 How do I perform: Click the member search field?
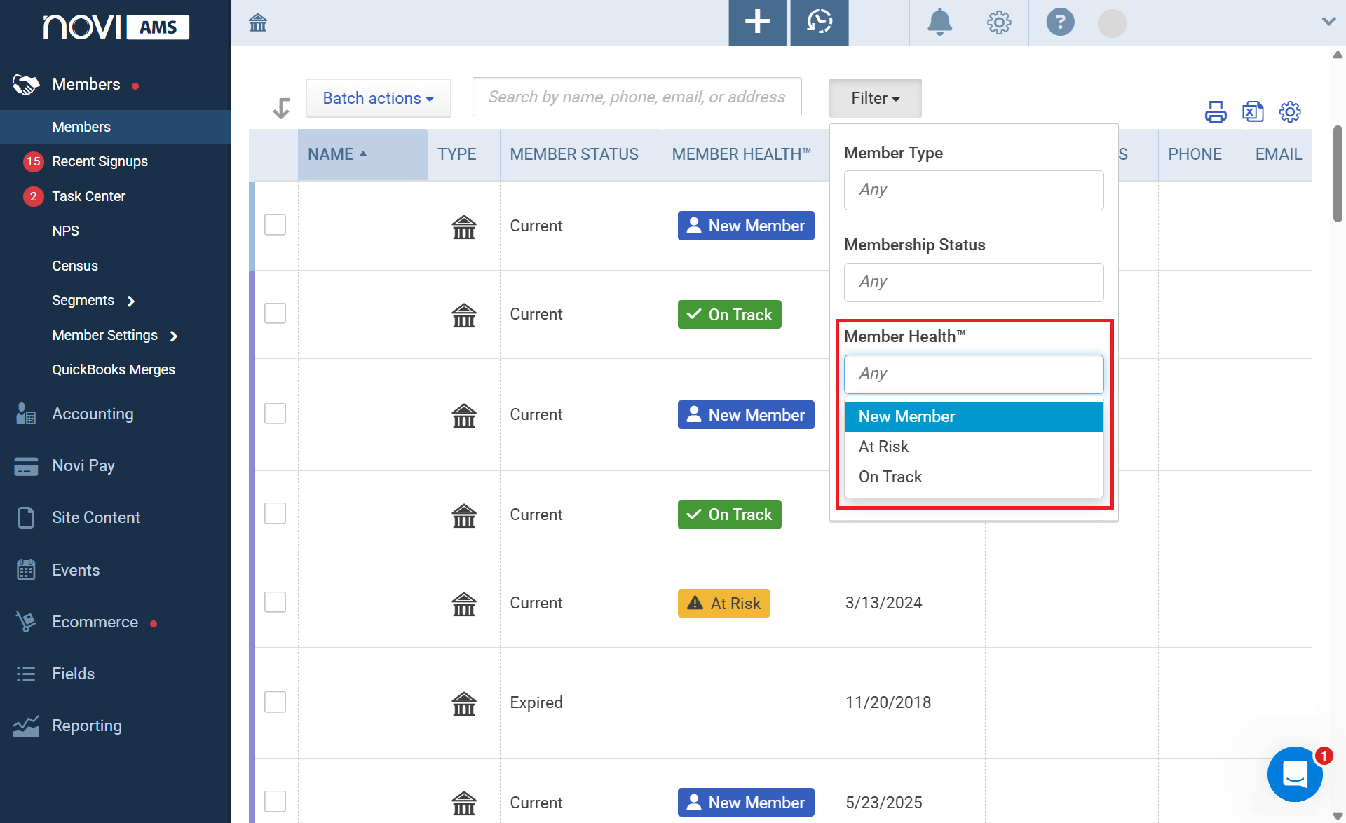coord(637,97)
